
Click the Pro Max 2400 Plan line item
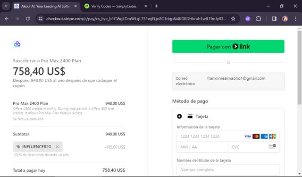click(x=30, y=103)
